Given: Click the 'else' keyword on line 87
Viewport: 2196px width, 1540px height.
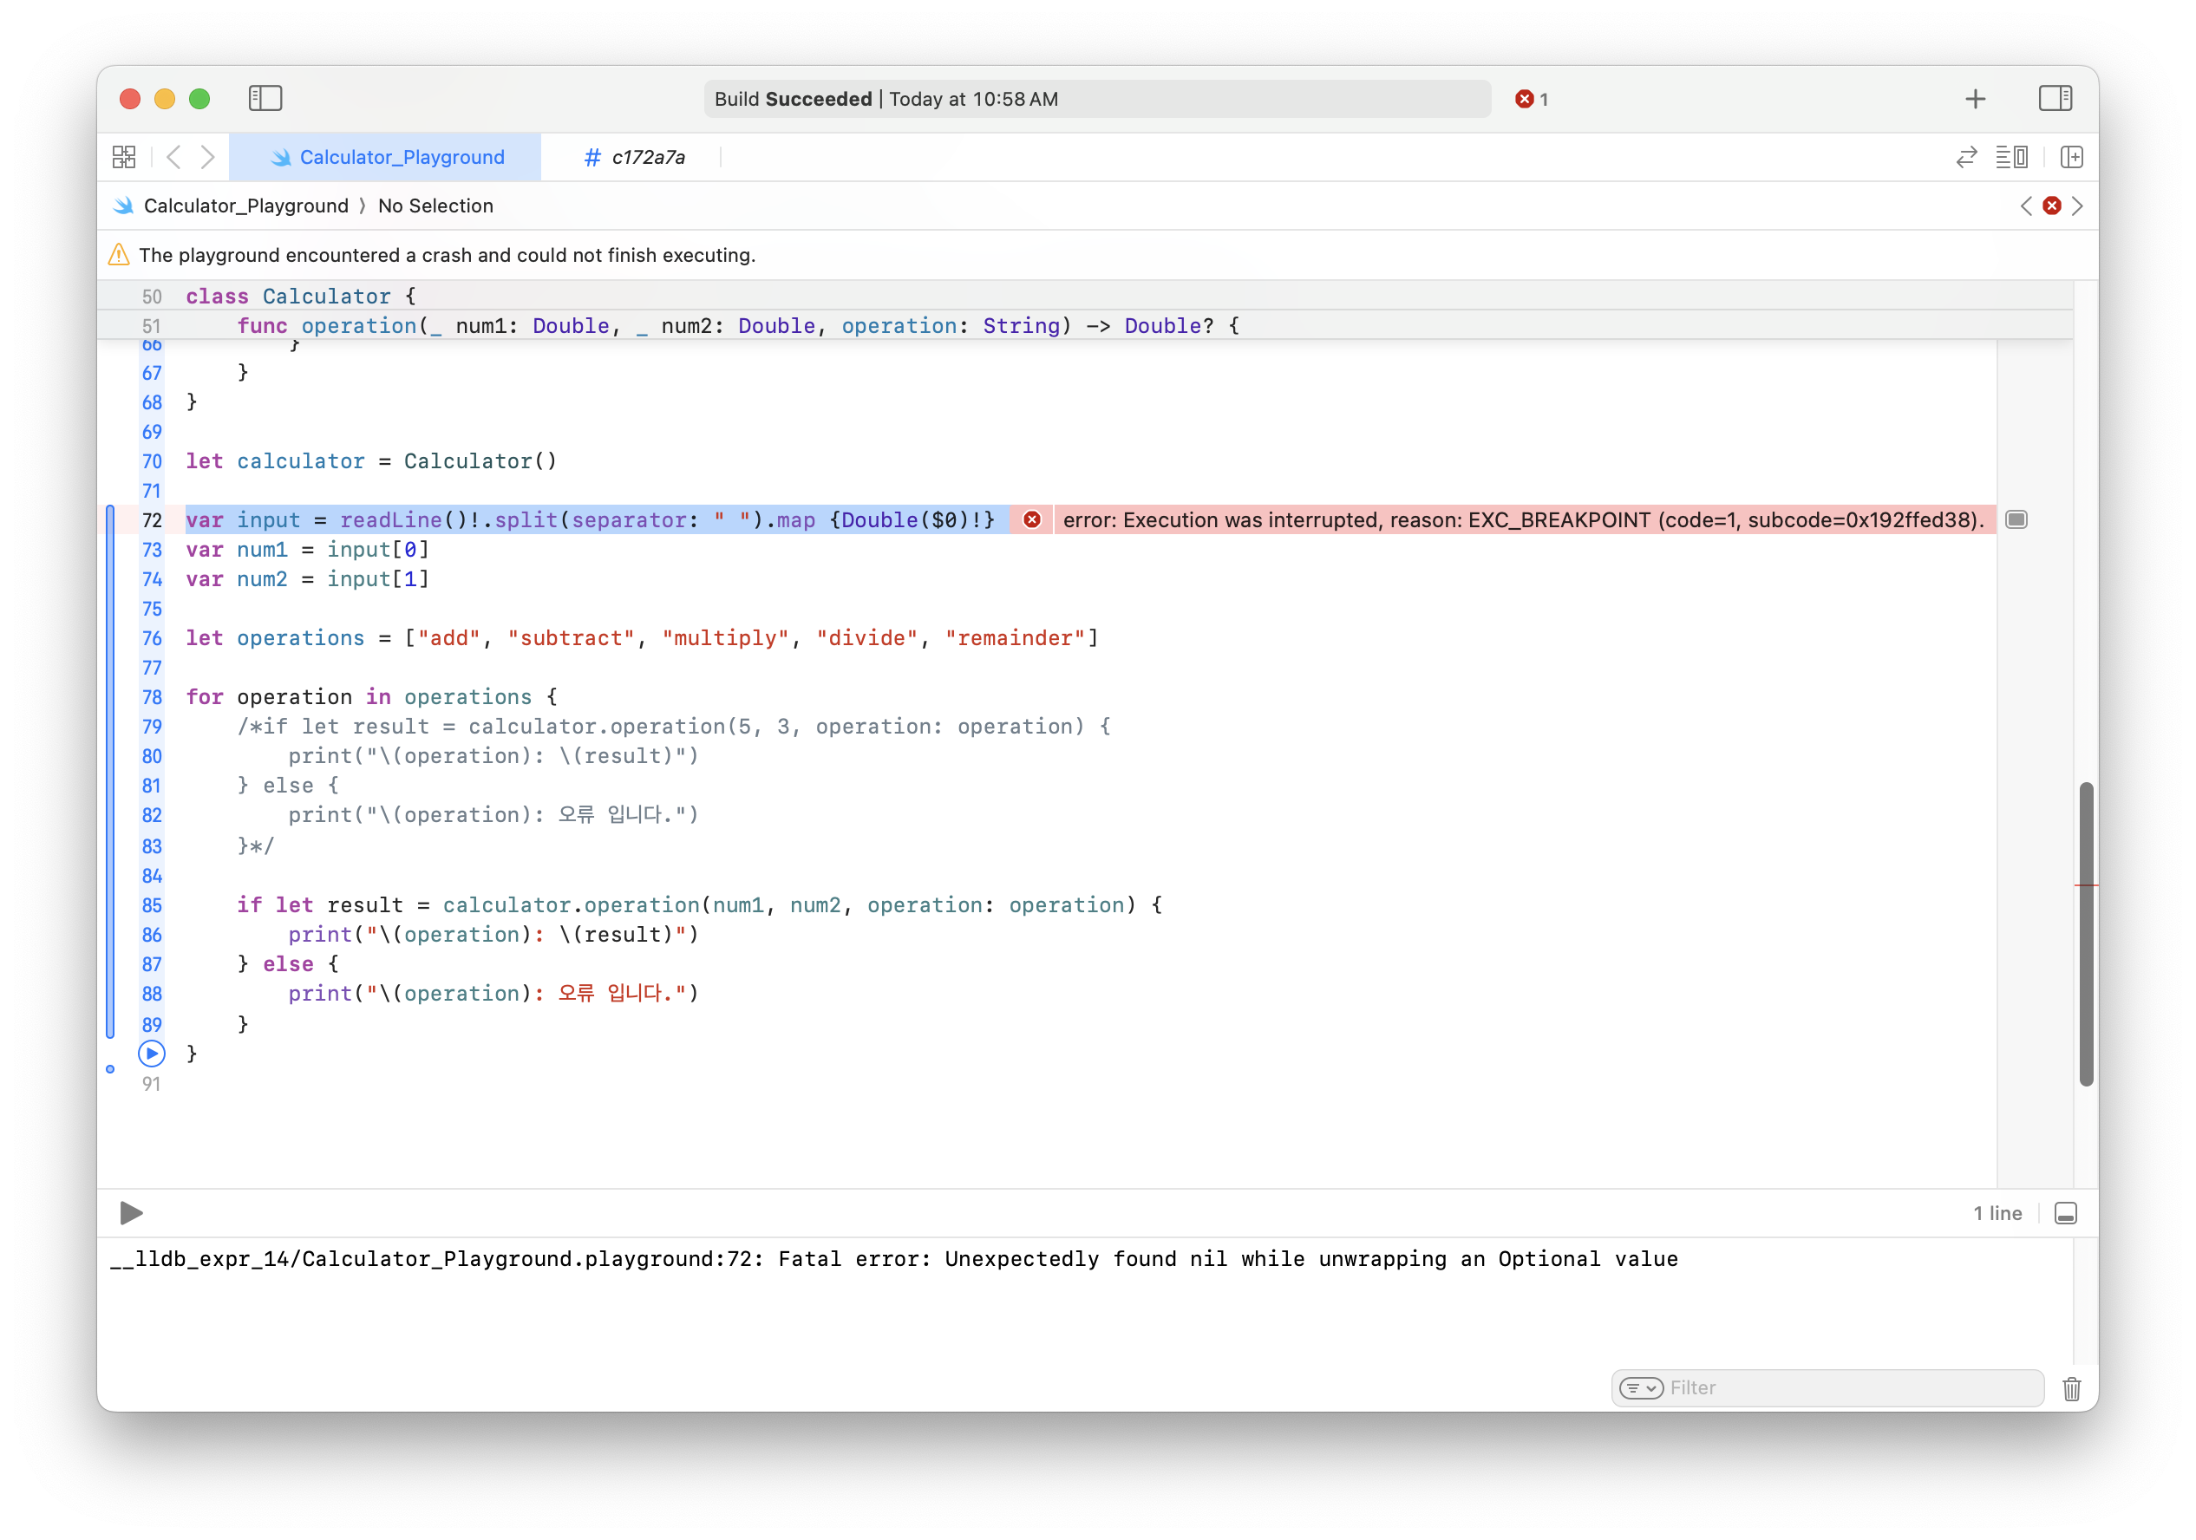Looking at the screenshot, I should (x=288, y=964).
